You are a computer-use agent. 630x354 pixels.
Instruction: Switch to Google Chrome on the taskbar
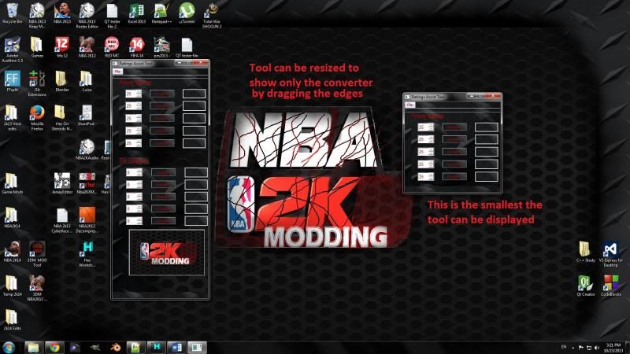click(x=54, y=348)
